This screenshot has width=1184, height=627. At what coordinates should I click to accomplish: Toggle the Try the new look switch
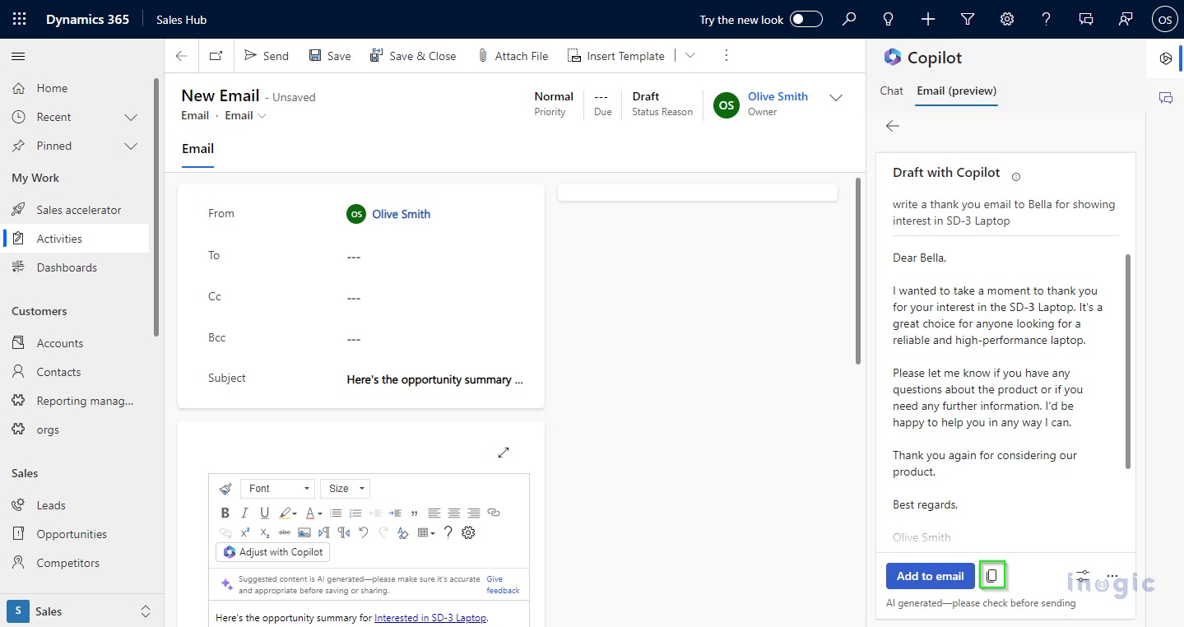[x=806, y=19]
